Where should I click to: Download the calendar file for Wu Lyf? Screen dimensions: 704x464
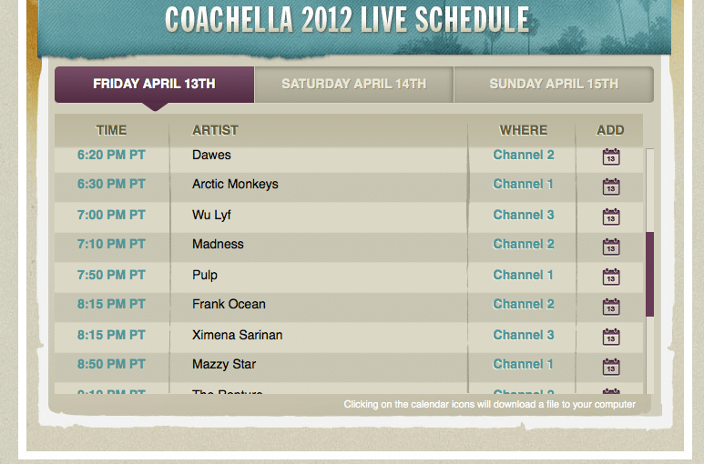610,217
